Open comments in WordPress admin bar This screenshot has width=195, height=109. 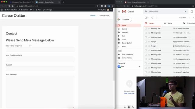[x=32, y=10]
